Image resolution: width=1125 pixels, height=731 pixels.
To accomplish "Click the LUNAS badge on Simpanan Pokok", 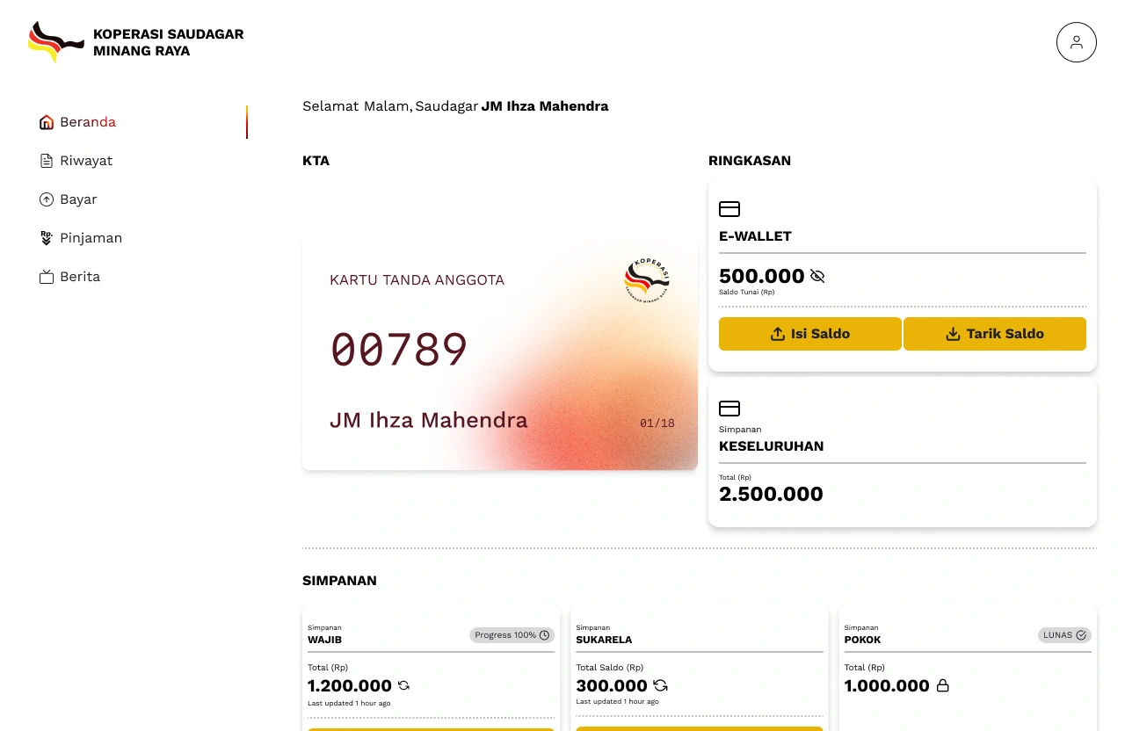I will pos(1064,635).
